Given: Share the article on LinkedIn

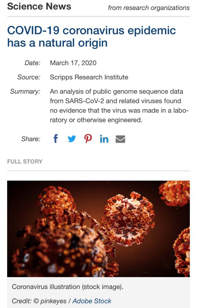Looking at the screenshot, I should [x=104, y=139].
